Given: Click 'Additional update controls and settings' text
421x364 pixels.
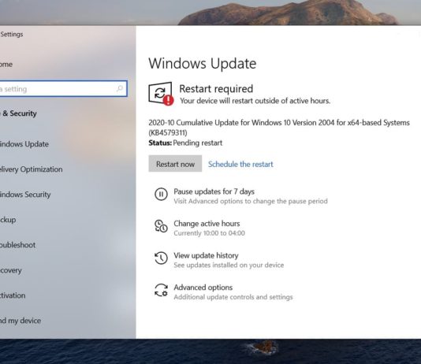Looking at the screenshot, I should 233,297.
